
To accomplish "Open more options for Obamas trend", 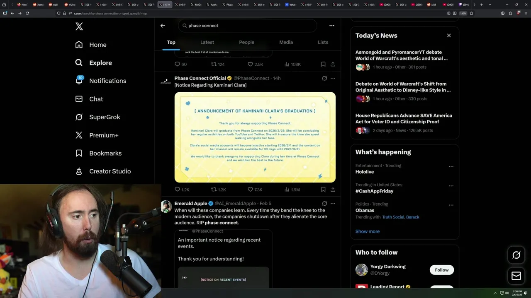I will (x=451, y=205).
